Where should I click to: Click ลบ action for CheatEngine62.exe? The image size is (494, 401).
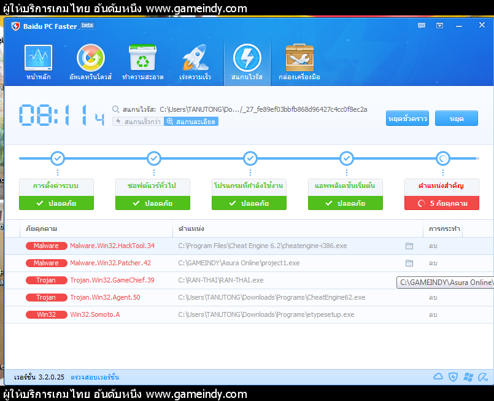pos(433,297)
